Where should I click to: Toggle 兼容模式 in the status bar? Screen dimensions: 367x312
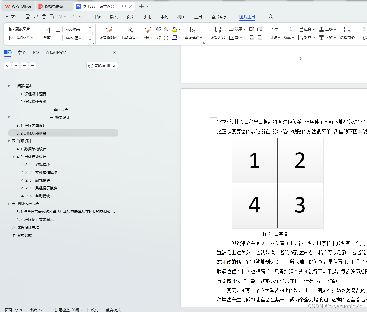tap(113, 310)
